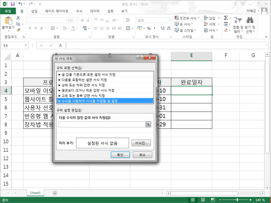Screen dimensions: 271x203
Task: Click the Cut scissors icon
Action: click(18, 18)
